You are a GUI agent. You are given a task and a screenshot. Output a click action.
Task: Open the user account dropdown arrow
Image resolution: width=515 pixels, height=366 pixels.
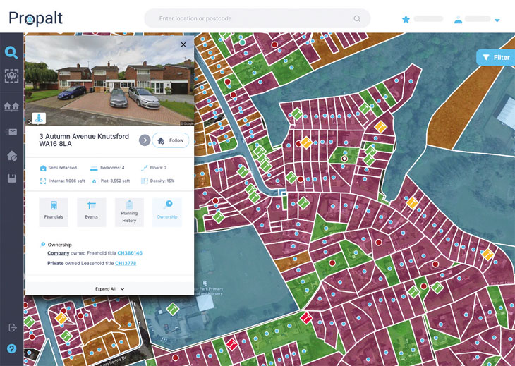pyautogui.click(x=497, y=20)
